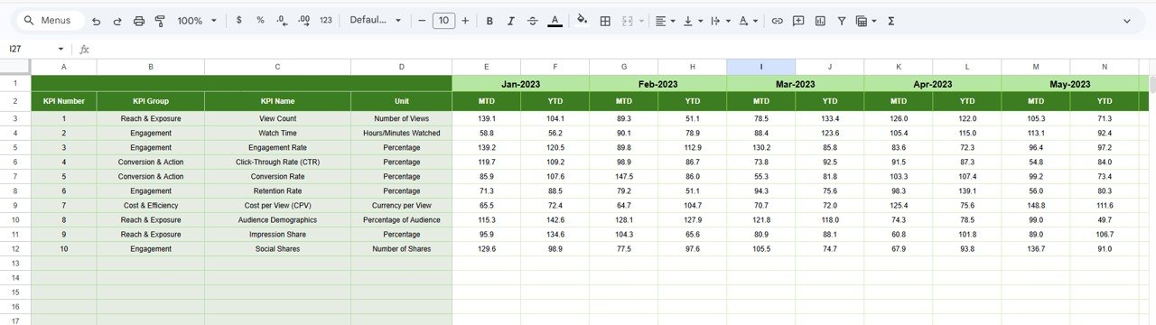Click the merge cells icon
The width and height of the screenshot is (1156, 325).
tap(627, 20)
